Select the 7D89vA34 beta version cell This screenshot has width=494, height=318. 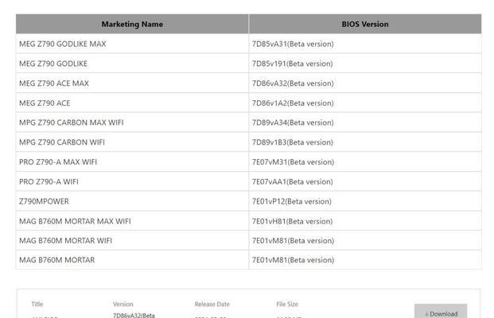point(365,122)
